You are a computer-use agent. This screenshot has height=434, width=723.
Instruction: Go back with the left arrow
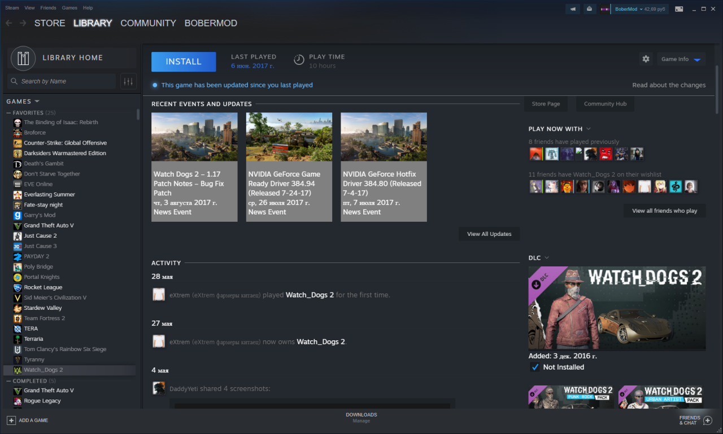[8, 23]
